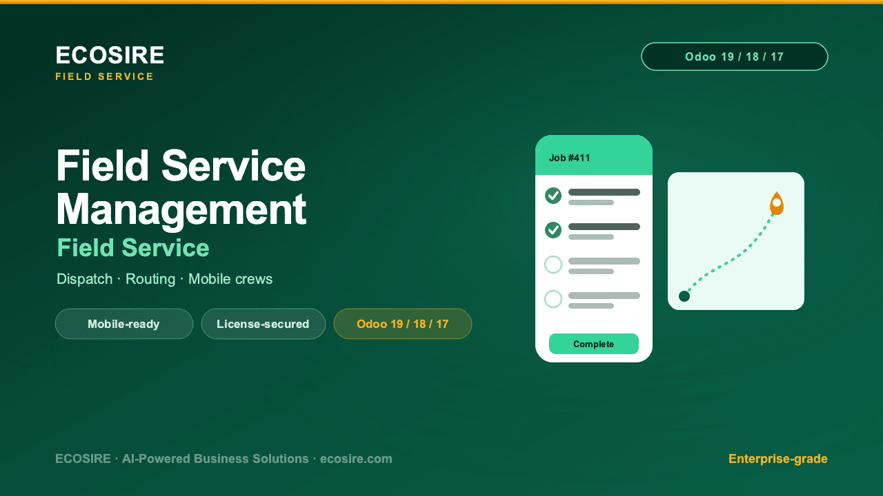Select the Odoo 19 / 18 / 17 pill at top right
The width and height of the screenshot is (883, 496).
tap(735, 56)
